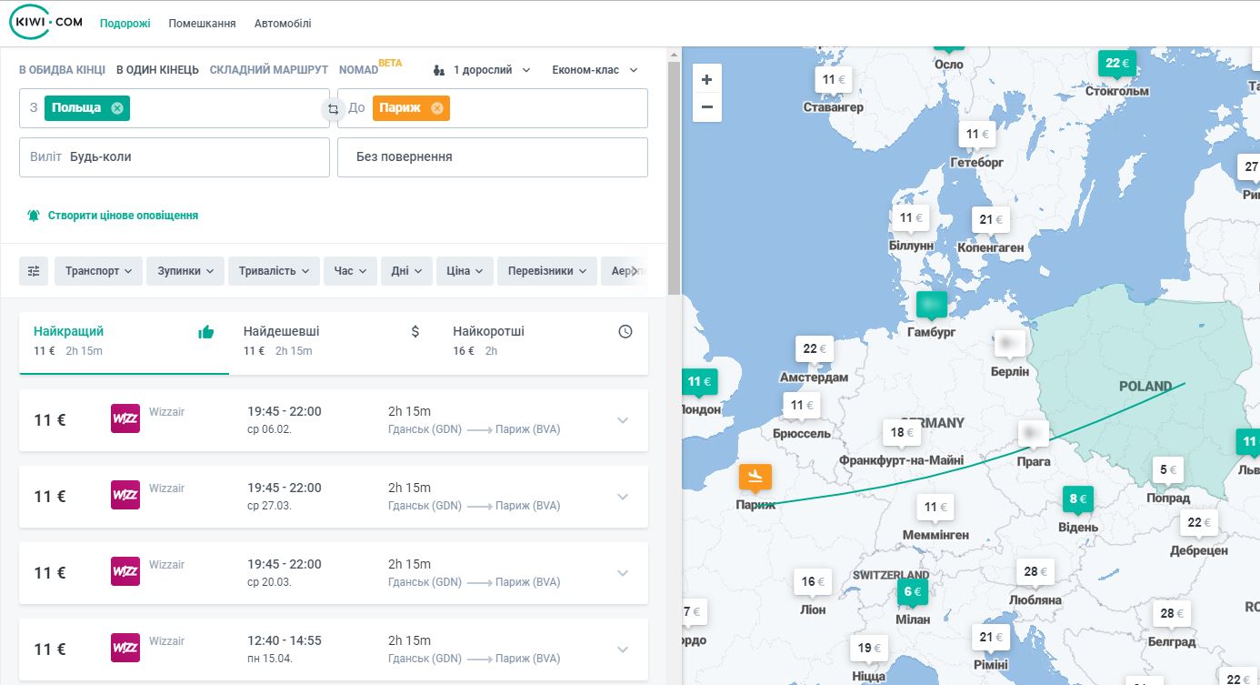This screenshot has height=685, width=1260.
Task: Select the 22 € Амстердам price marker
Action: coord(815,349)
